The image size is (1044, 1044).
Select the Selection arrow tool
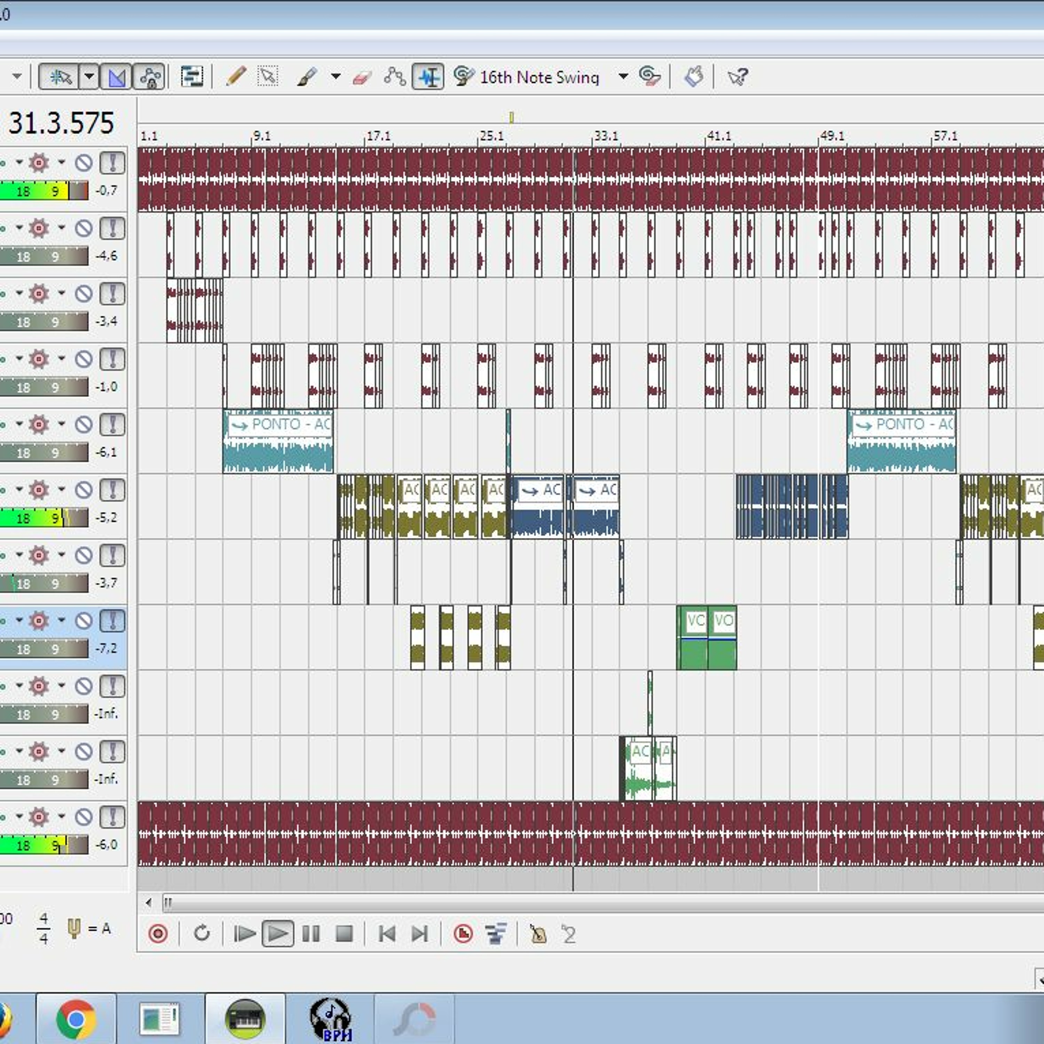268,76
